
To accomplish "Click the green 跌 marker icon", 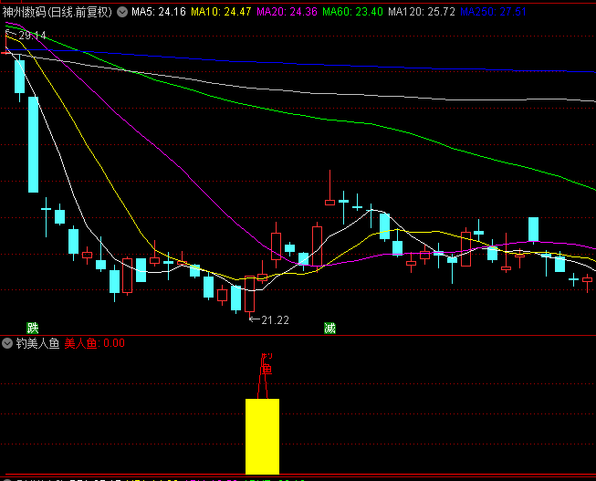I will click(x=32, y=329).
